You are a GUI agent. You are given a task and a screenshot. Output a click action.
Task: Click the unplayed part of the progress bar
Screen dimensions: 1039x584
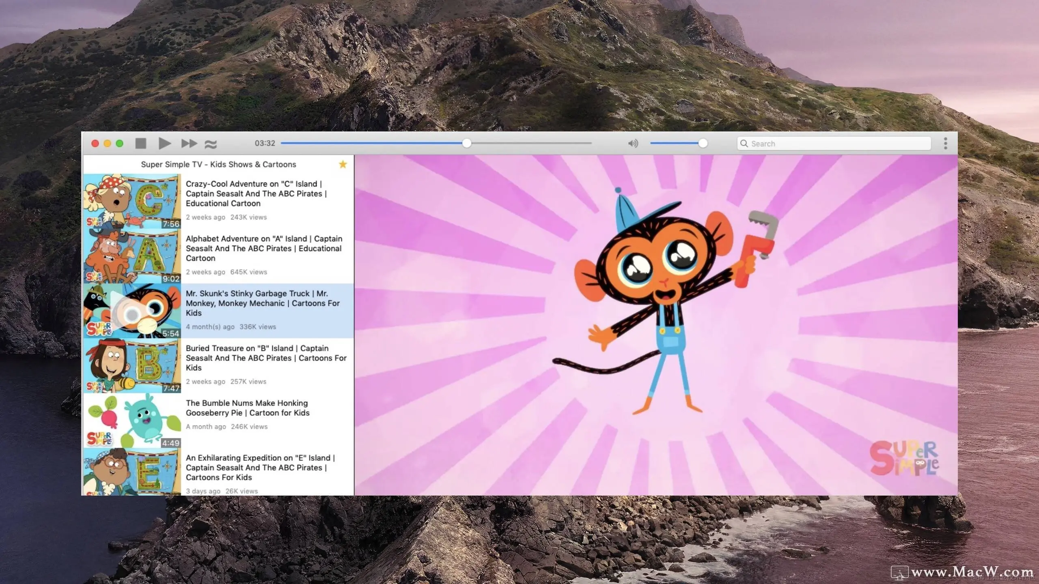pos(532,143)
